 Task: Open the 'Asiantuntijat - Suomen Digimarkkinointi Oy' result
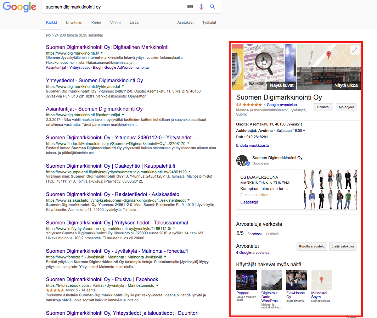pos(94,109)
